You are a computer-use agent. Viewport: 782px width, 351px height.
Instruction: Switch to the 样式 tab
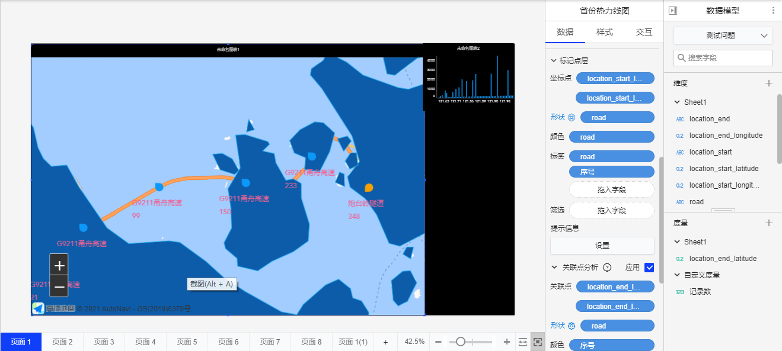(x=604, y=33)
